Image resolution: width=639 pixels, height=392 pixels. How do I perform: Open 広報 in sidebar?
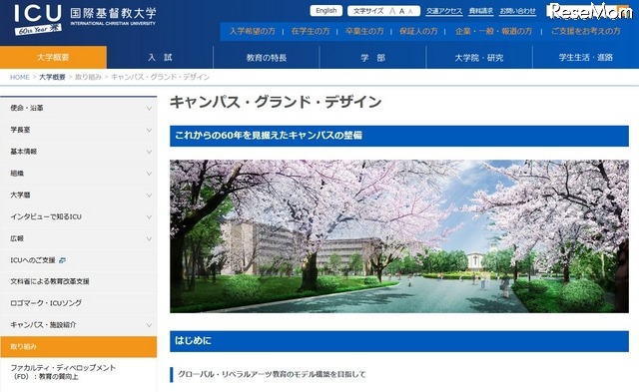click(17, 238)
